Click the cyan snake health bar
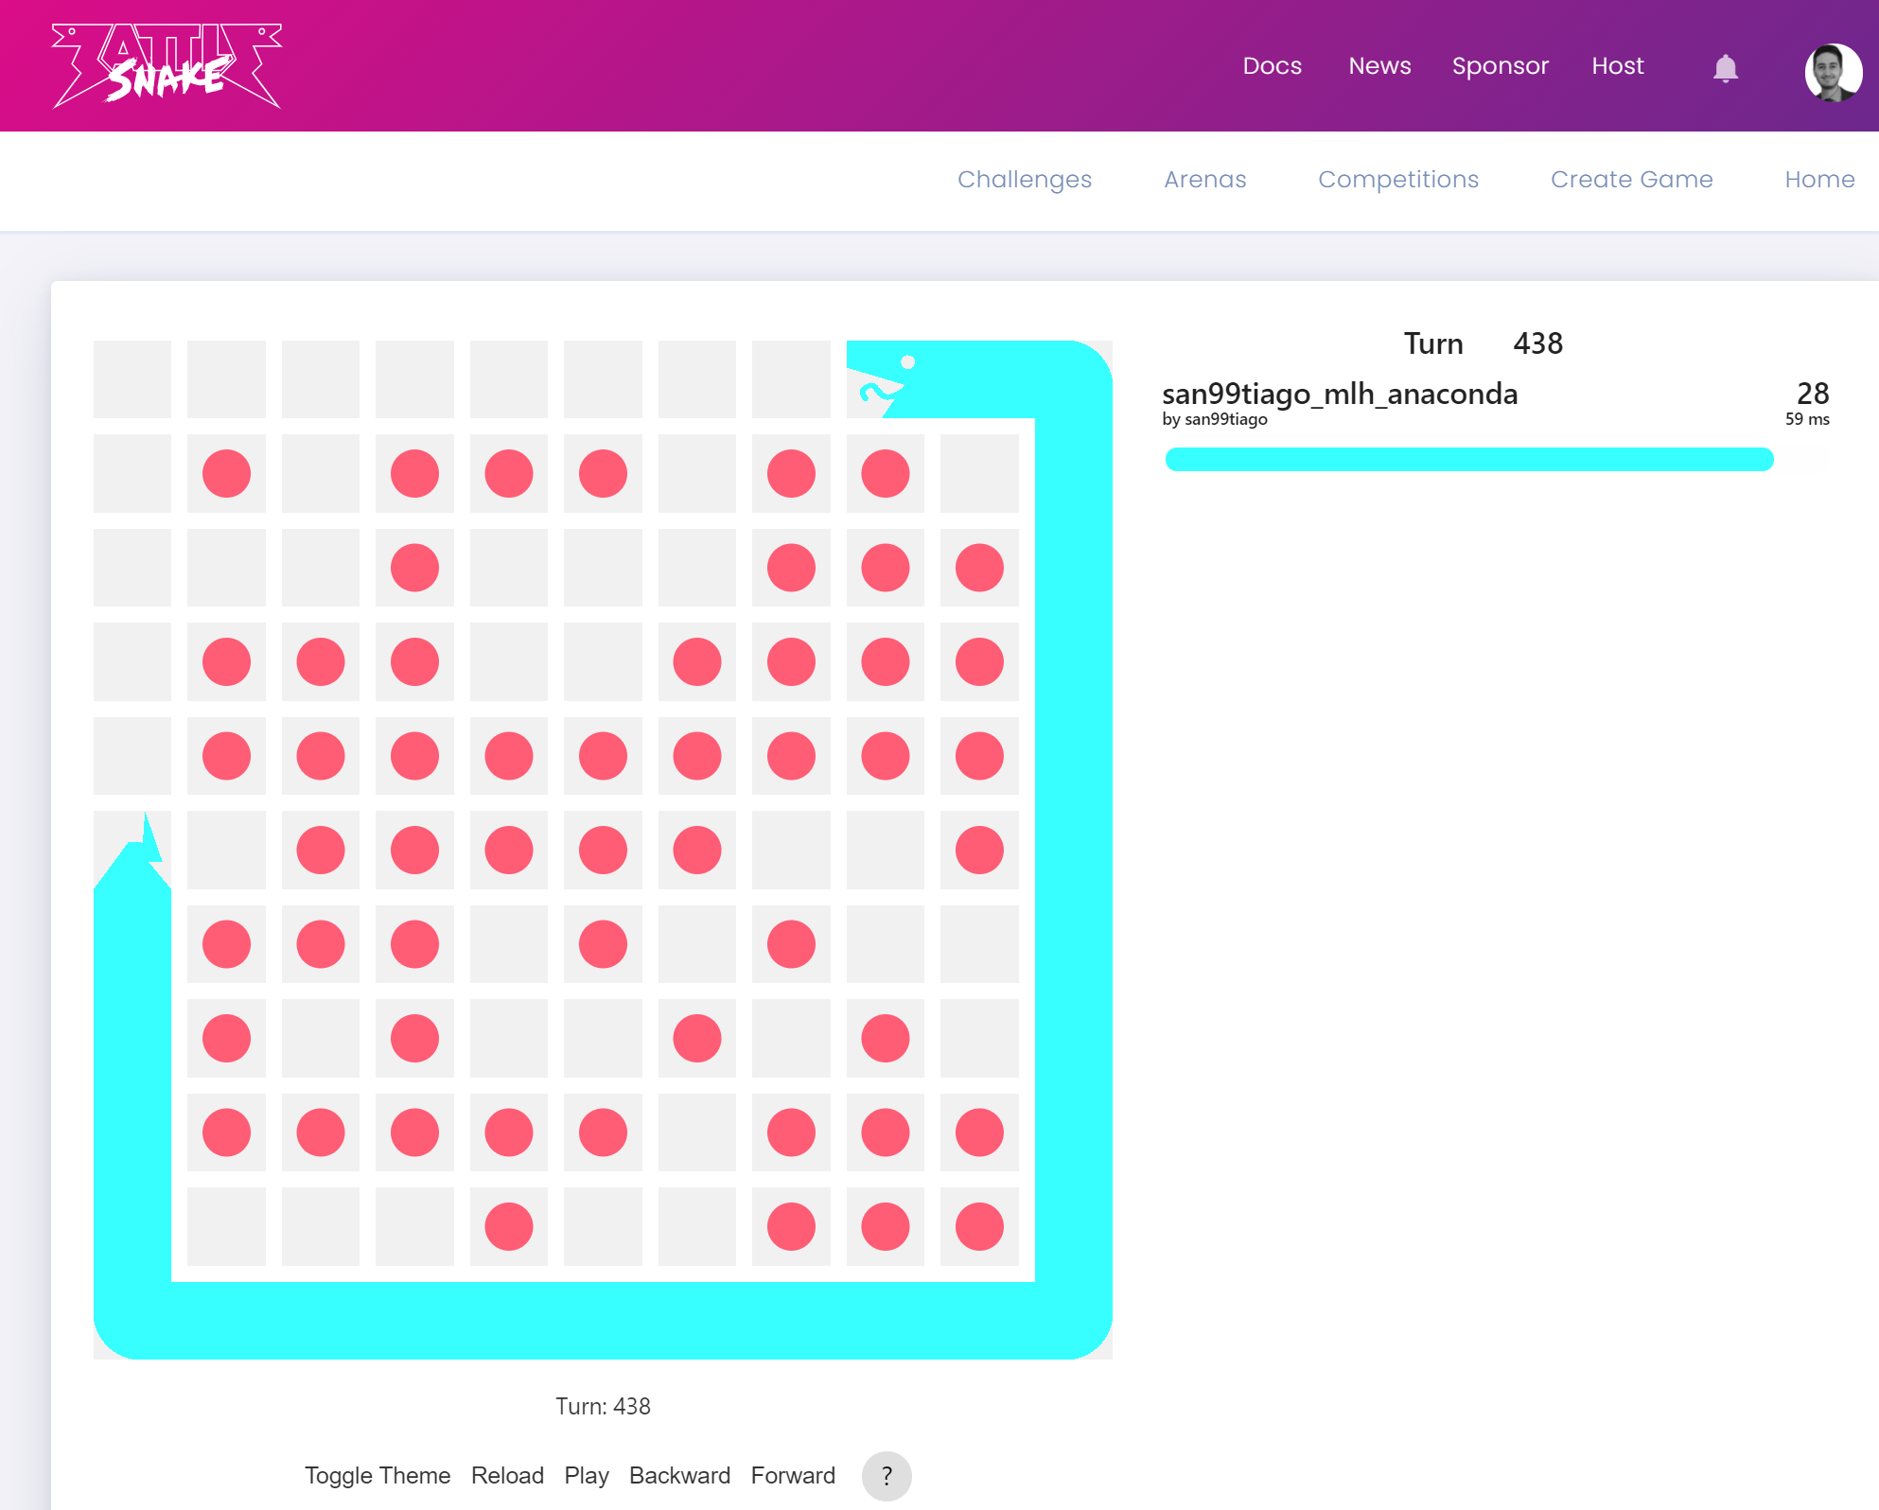Image resolution: width=1879 pixels, height=1510 pixels. (x=1468, y=460)
